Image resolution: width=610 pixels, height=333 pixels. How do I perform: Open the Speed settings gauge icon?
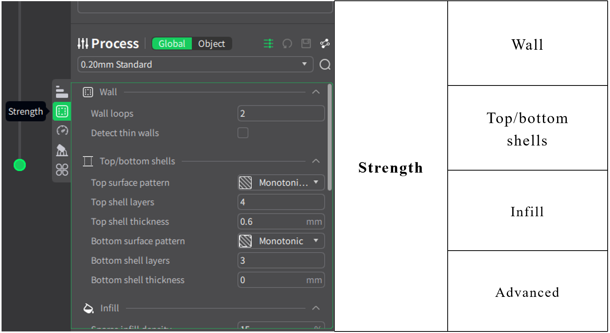point(62,131)
